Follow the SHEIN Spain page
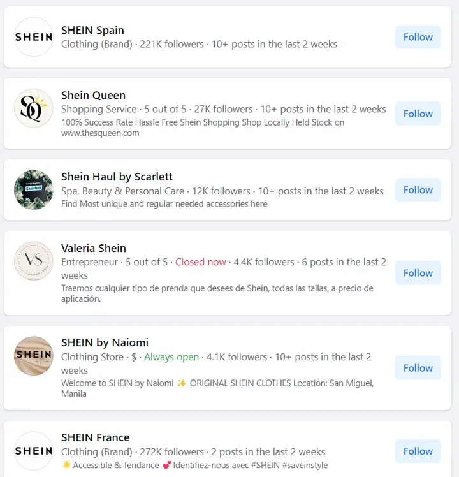The width and height of the screenshot is (459, 477). coord(418,37)
